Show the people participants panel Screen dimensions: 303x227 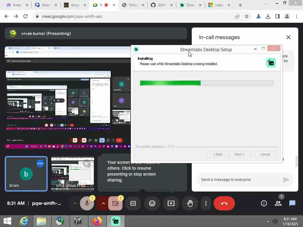278,203
